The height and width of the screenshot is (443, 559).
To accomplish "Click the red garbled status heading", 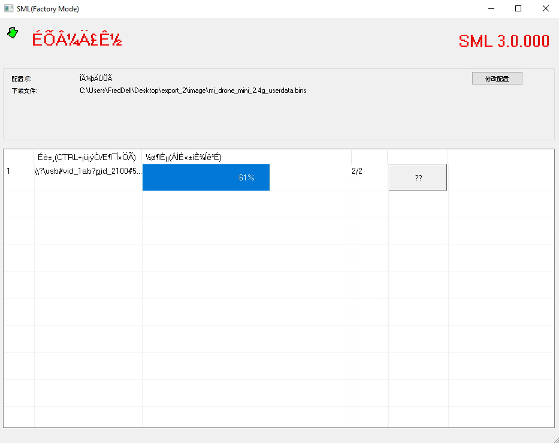I will point(77,39).
